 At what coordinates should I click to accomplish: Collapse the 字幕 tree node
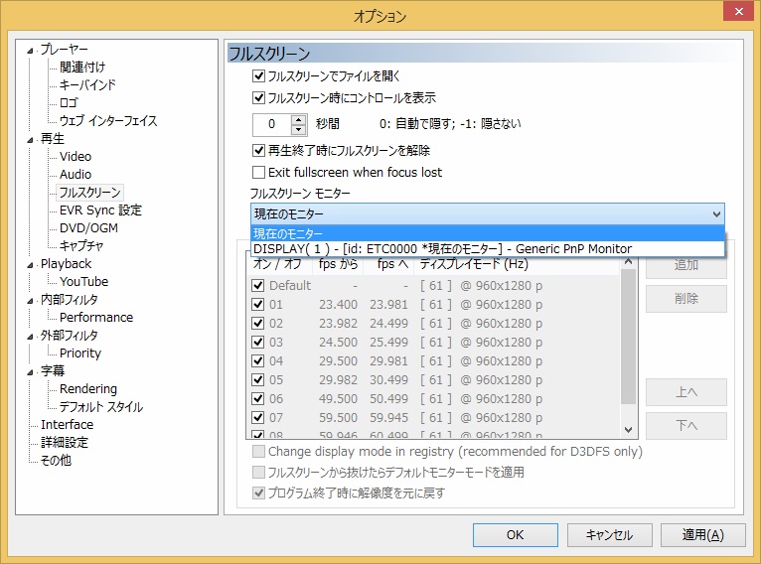tap(30, 372)
